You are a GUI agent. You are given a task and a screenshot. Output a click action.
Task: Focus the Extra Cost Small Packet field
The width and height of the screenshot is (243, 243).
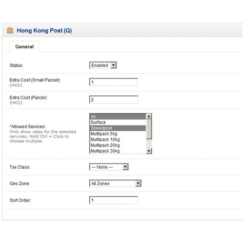pyautogui.click(x=114, y=82)
